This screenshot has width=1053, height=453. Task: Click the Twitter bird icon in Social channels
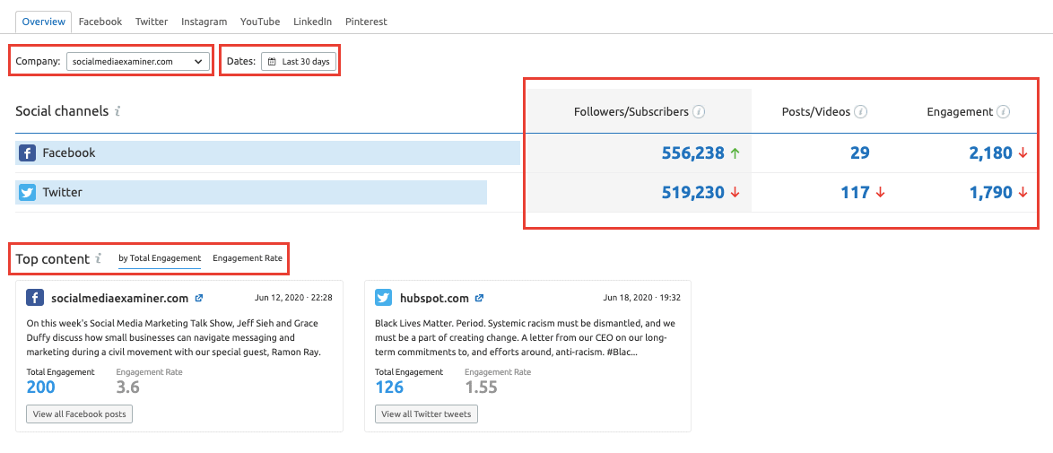click(27, 192)
